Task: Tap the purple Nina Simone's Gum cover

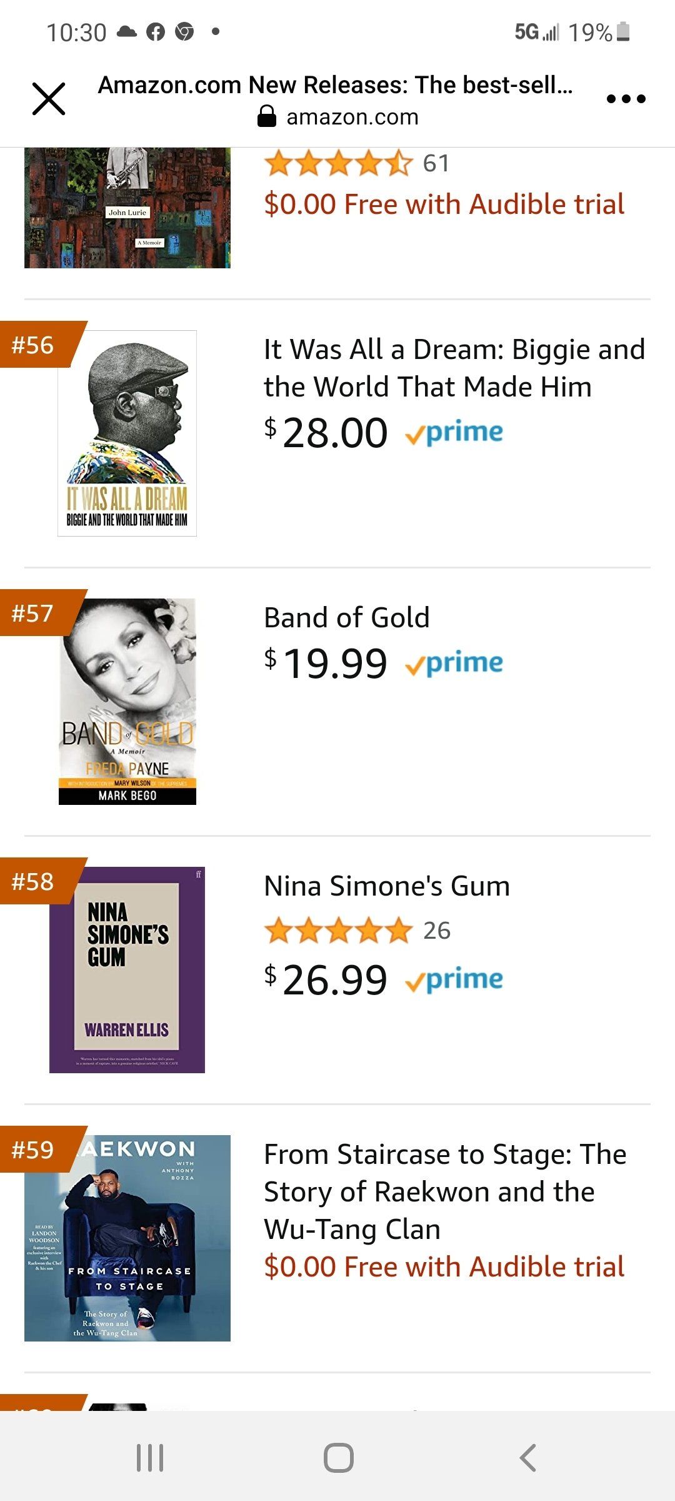Action: [x=127, y=969]
